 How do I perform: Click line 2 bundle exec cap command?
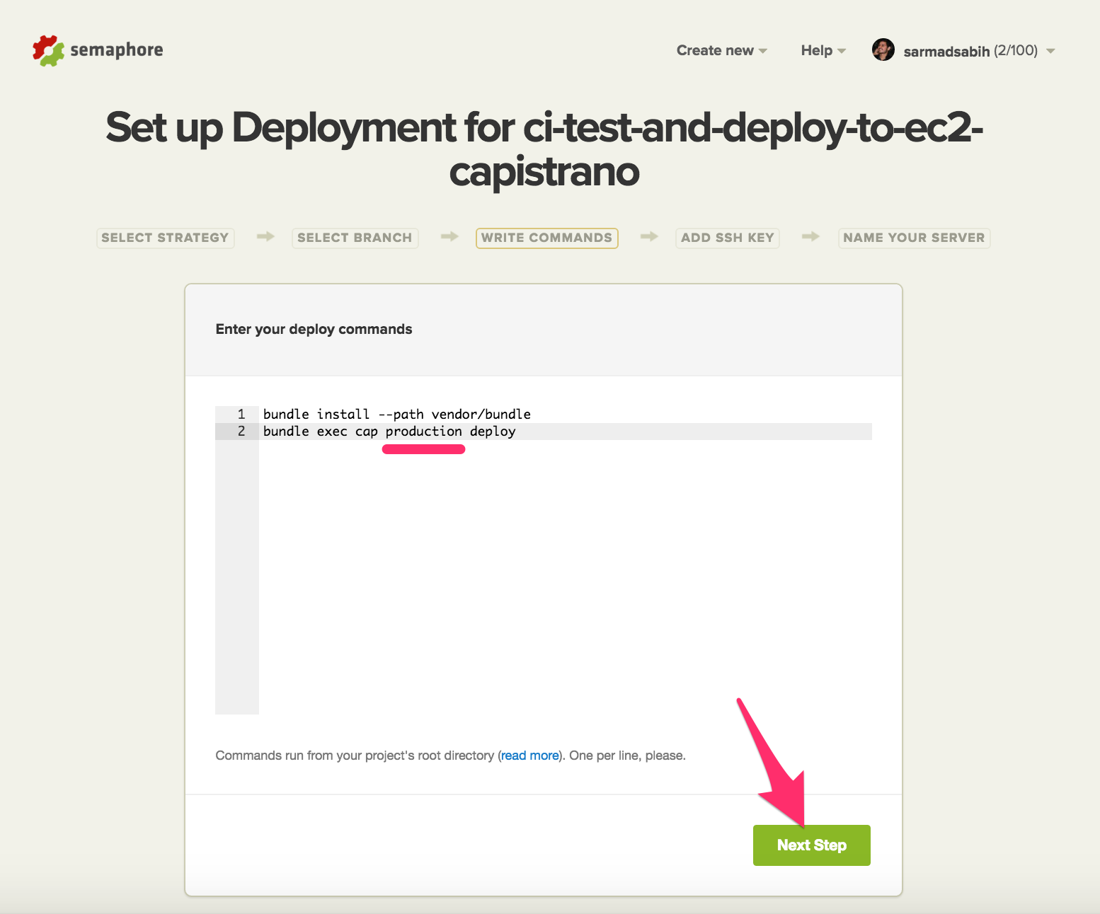click(389, 432)
